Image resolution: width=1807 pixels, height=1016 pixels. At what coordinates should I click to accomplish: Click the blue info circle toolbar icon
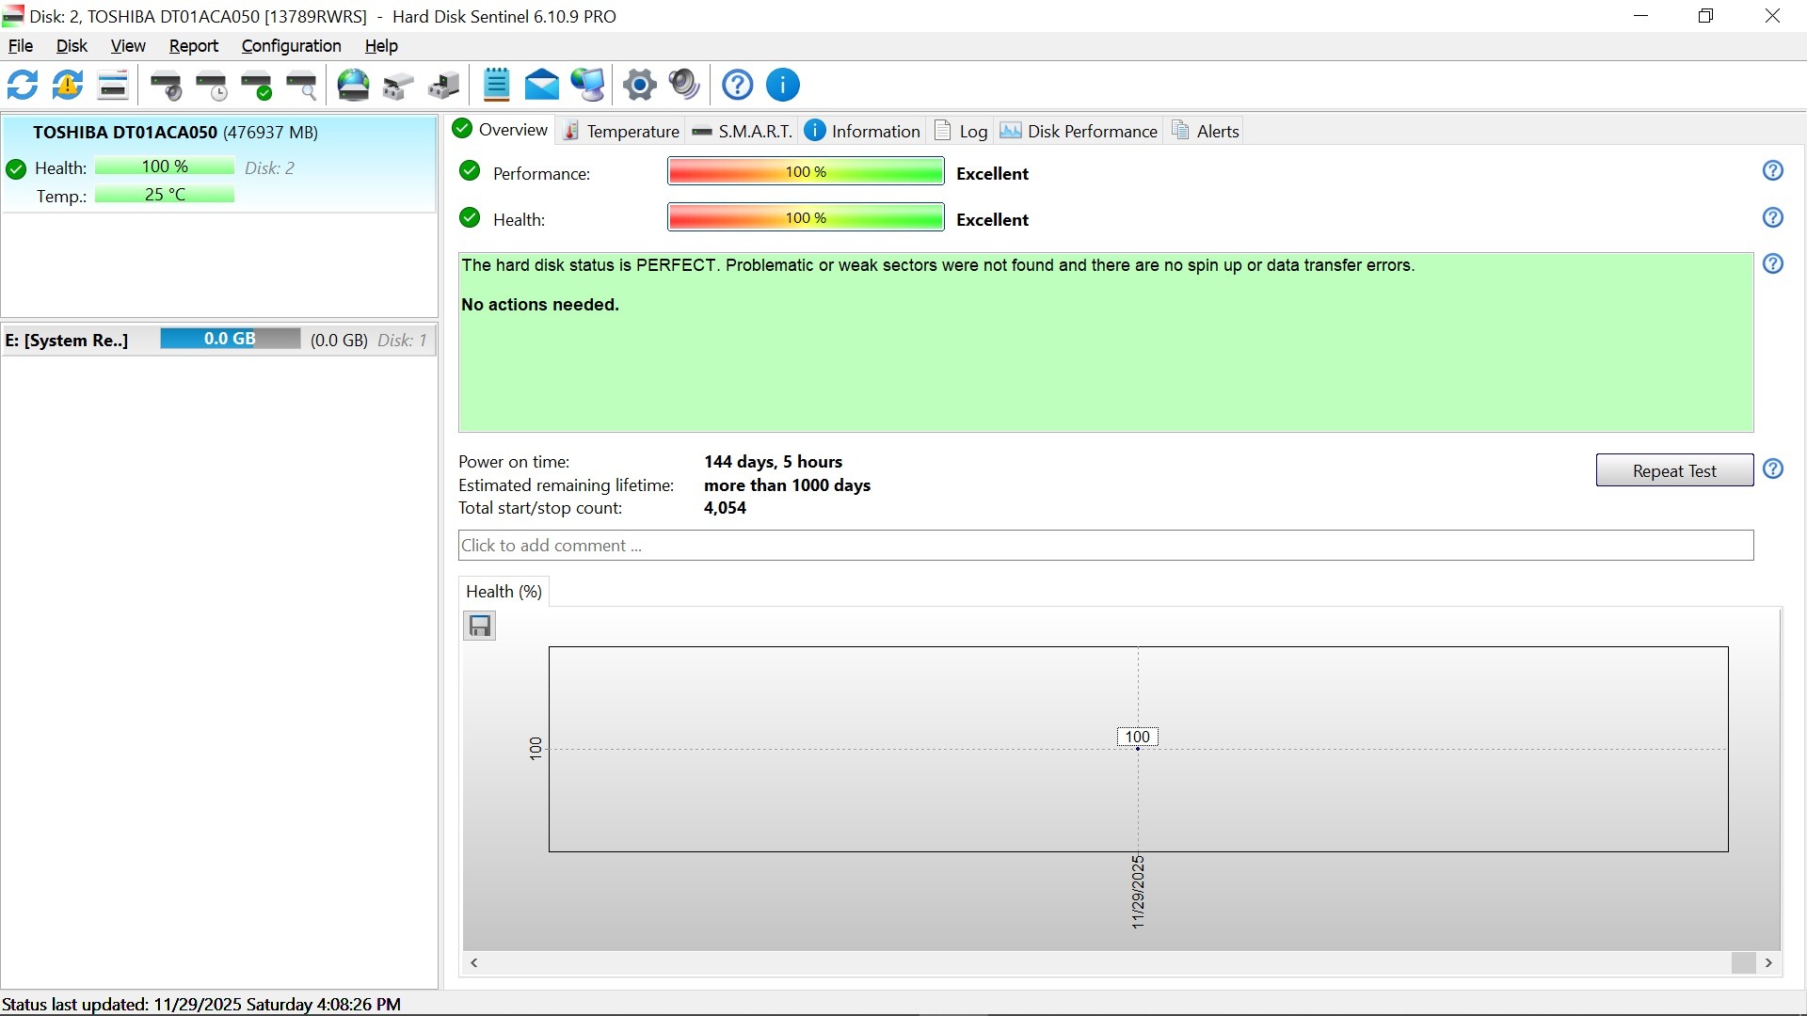click(x=783, y=86)
